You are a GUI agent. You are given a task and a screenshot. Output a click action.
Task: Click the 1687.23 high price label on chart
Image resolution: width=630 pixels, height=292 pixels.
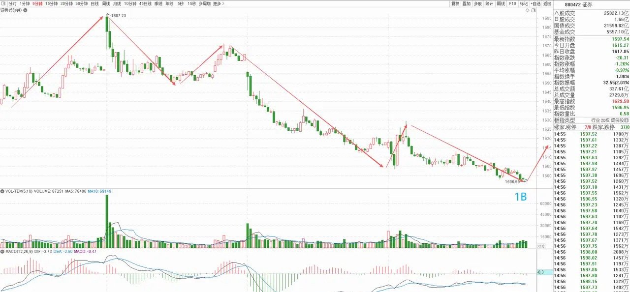[119, 16]
